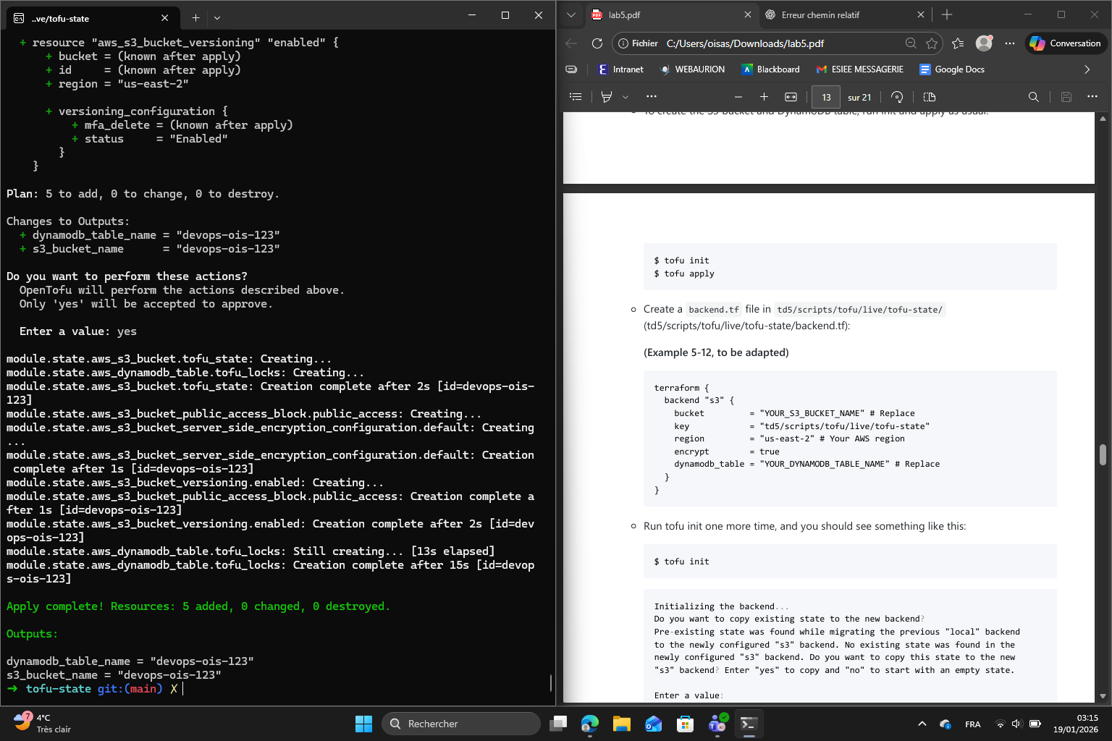This screenshot has height=741, width=1112.
Task: Expand highlighter options dropdown arrow
Action: tap(625, 97)
